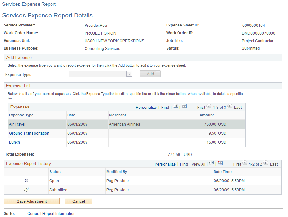
Task: Click the next-page arrow in Expense Report History
Action: click(x=266, y=163)
